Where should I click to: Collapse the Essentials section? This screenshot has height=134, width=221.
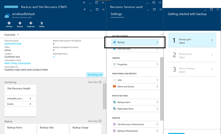18,34
